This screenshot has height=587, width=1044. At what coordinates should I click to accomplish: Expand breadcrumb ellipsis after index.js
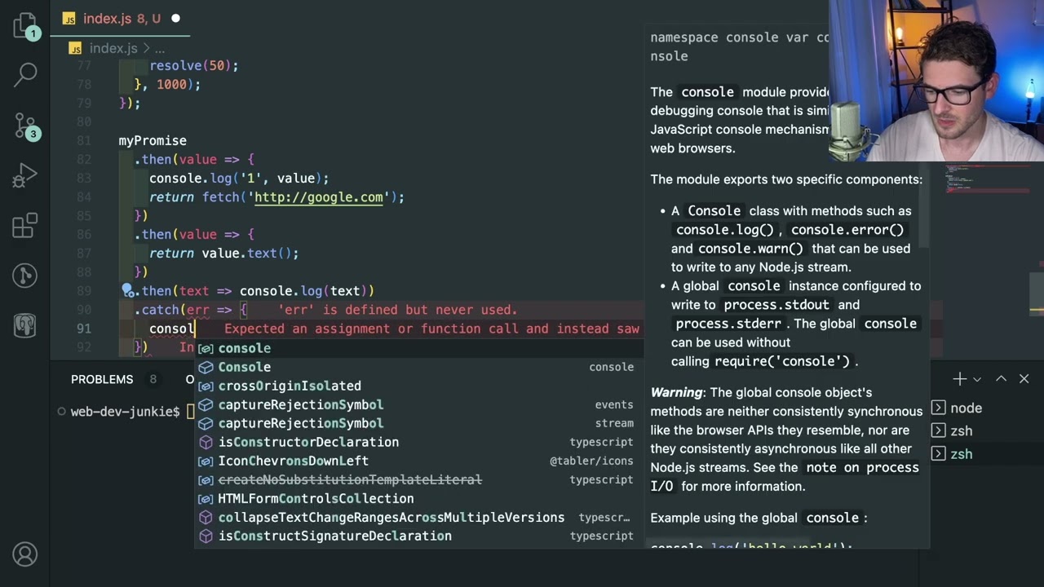point(160,49)
